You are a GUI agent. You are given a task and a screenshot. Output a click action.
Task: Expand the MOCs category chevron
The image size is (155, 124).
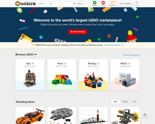click(x=129, y=64)
